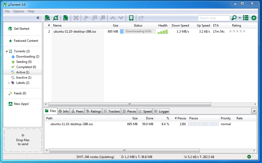Click the Remove torrent X icon

pos(76,18)
